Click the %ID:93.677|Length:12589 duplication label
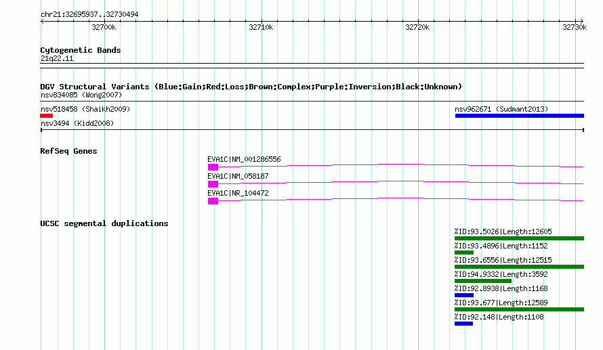Image resolution: width=603 pixels, height=350 pixels. [x=501, y=303]
